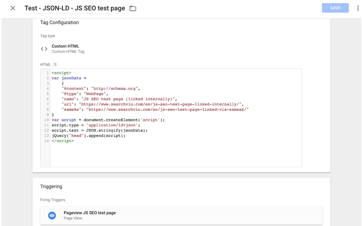The image size is (362, 226).
Task: Edit the tag name title field
Action: 74,8
